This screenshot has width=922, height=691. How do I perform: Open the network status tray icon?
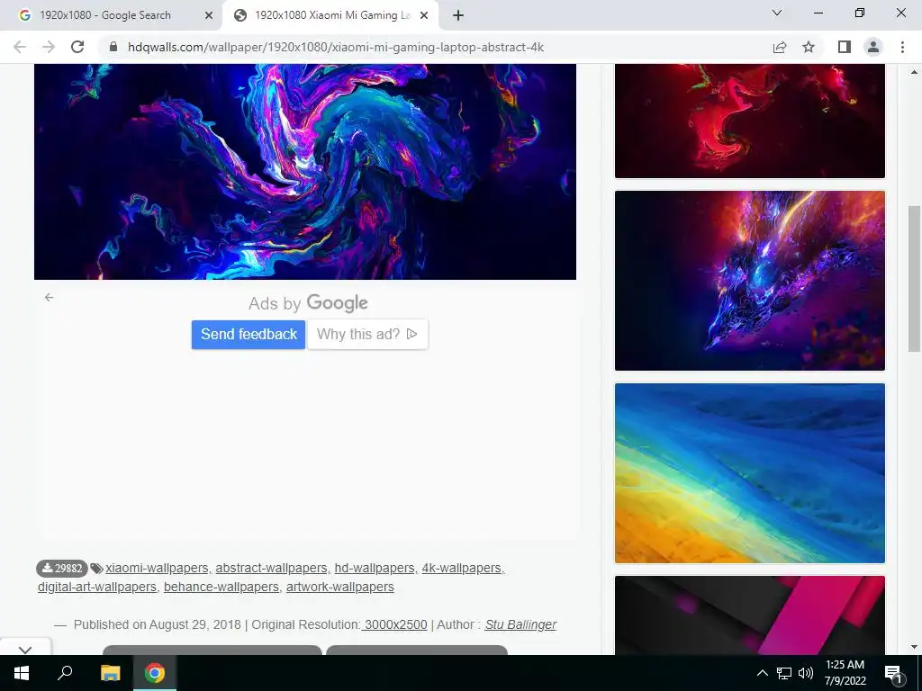pyautogui.click(x=784, y=673)
